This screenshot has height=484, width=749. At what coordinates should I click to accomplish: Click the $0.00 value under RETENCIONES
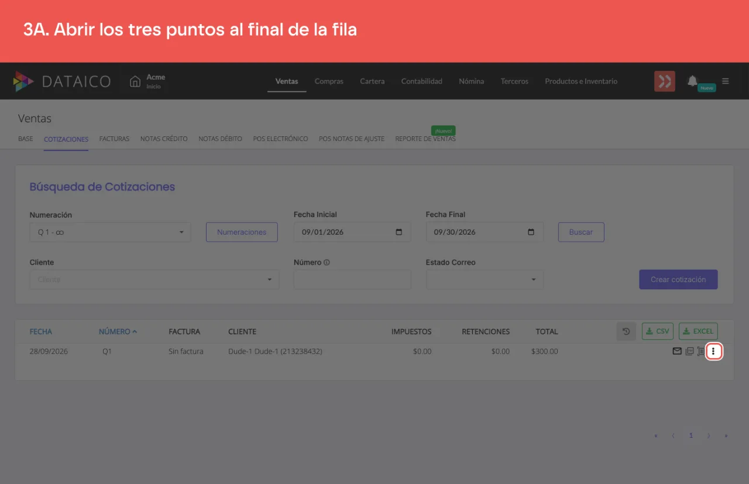[500, 352]
